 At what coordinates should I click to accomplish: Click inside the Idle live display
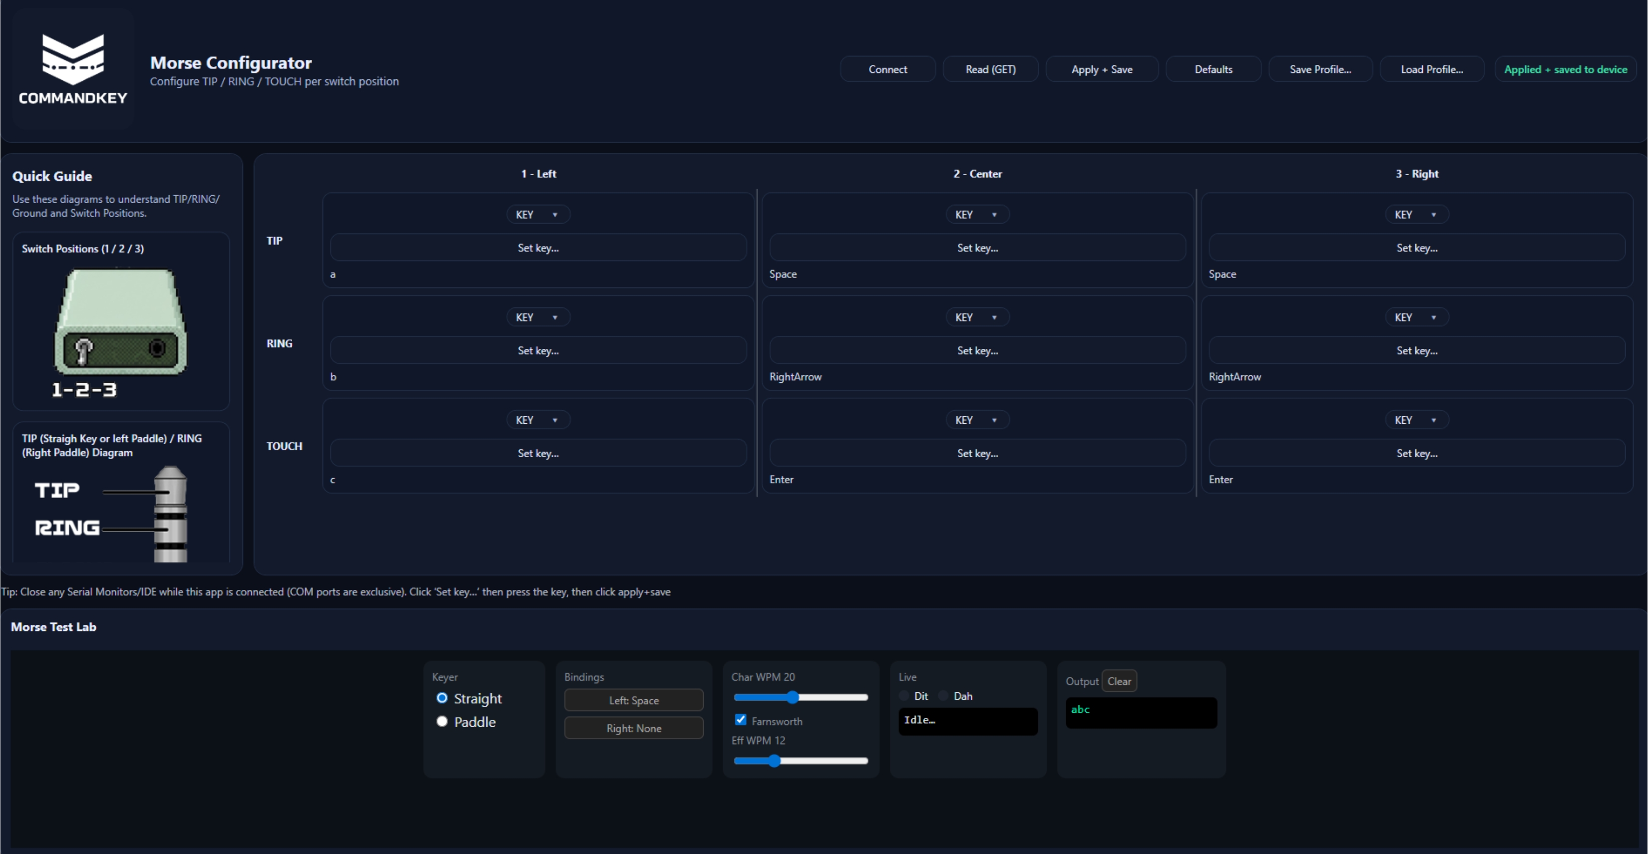967,721
